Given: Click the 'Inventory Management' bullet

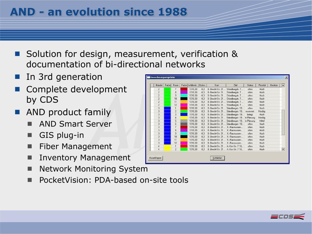Looking at the screenshot, I should pos(85,158).
